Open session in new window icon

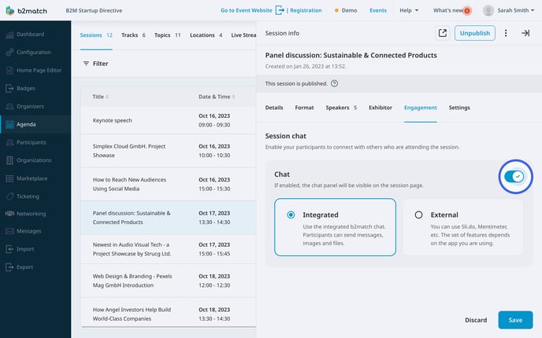click(x=442, y=33)
